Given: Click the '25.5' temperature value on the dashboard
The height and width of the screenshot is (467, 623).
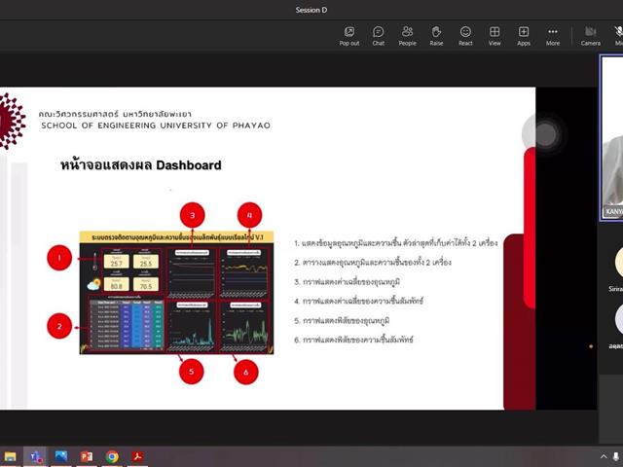Looking at the screenshot, I should [x=146, y=262].
